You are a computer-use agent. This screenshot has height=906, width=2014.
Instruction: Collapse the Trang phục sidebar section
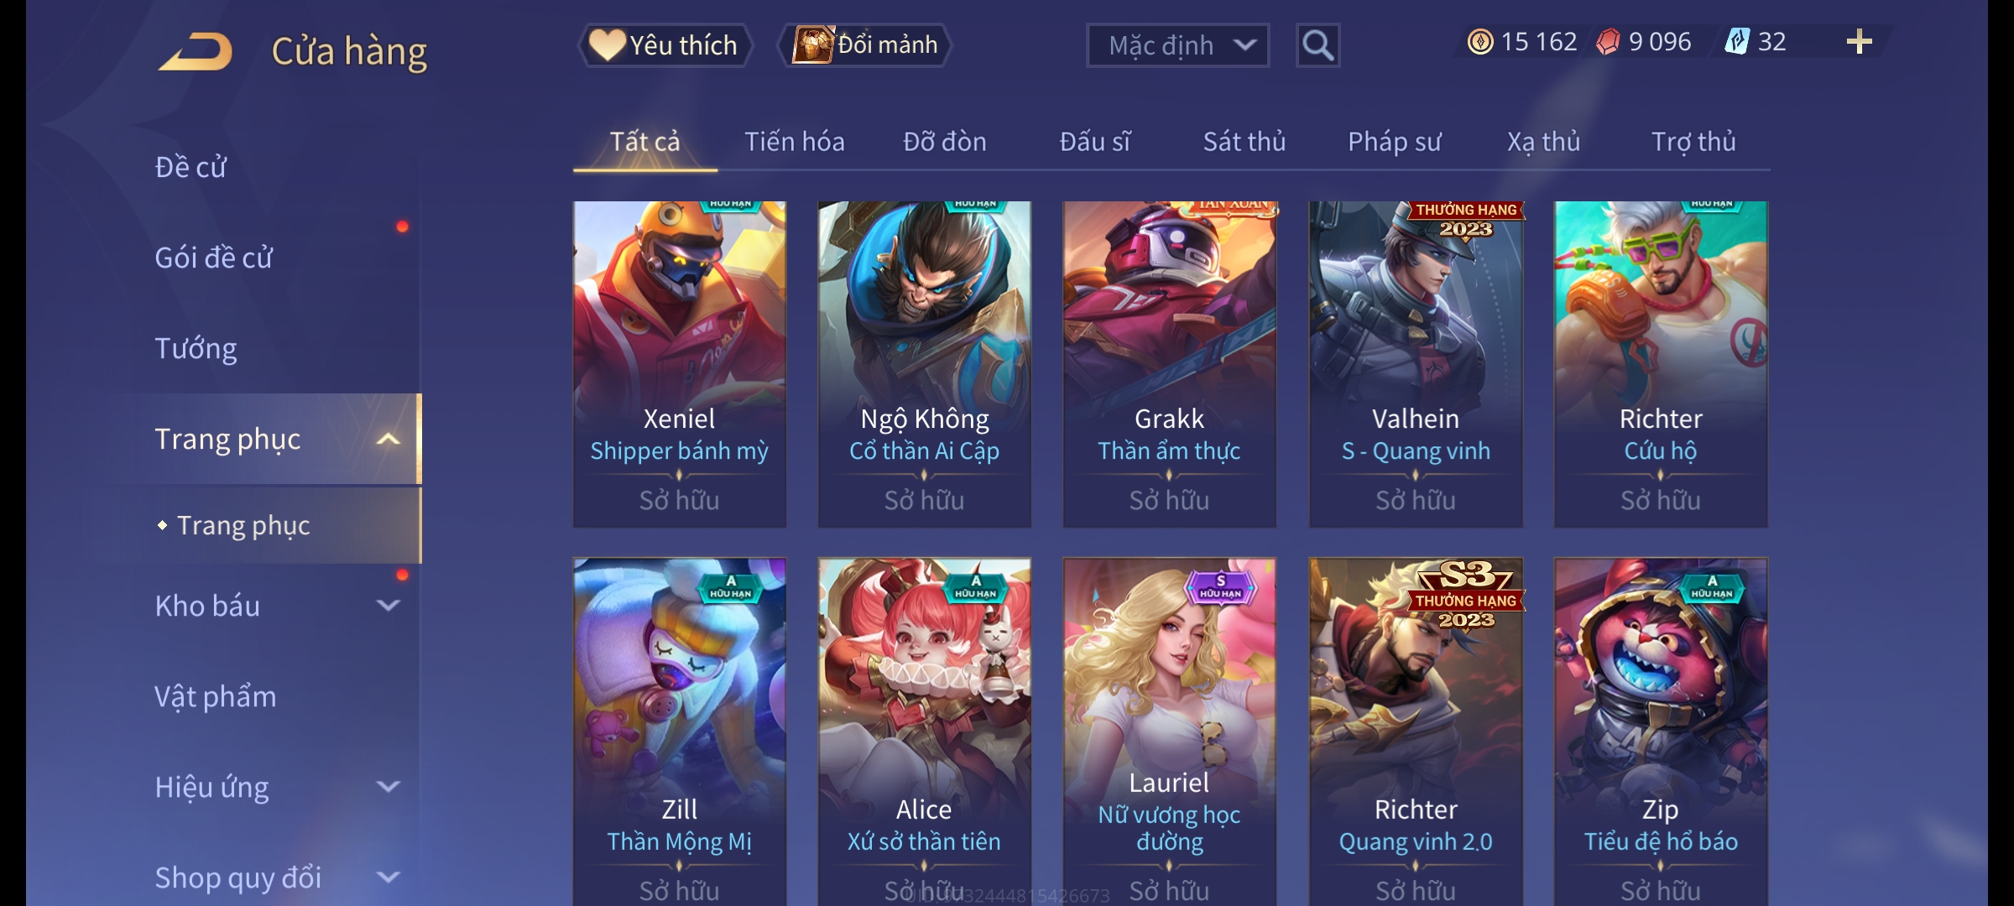click(388, 440)
